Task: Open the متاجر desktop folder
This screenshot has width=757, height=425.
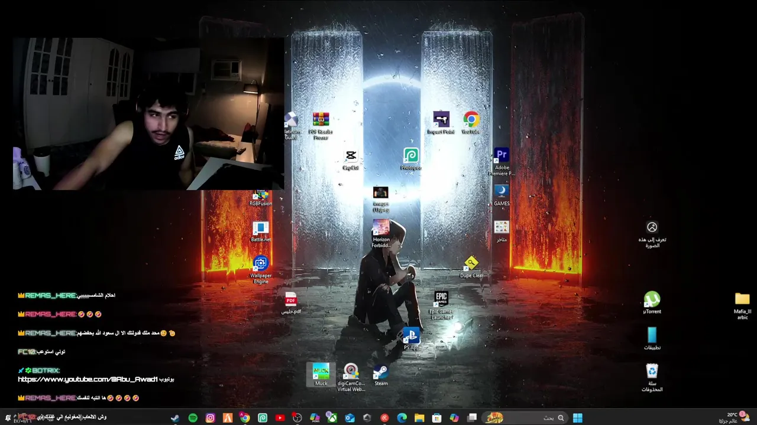Action: [502, 231]
